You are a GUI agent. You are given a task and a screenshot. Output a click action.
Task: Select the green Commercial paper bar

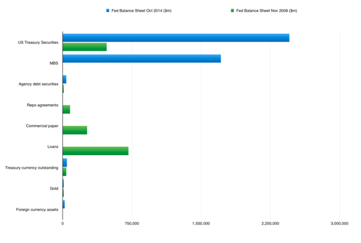pos(74,130)
